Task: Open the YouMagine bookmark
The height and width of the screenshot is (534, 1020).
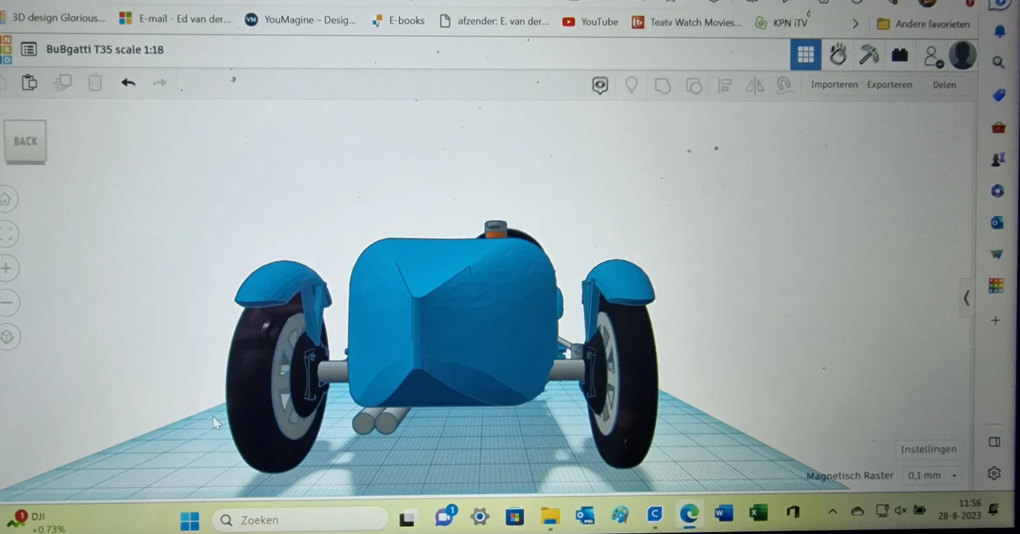Action: tap(301, 20)
